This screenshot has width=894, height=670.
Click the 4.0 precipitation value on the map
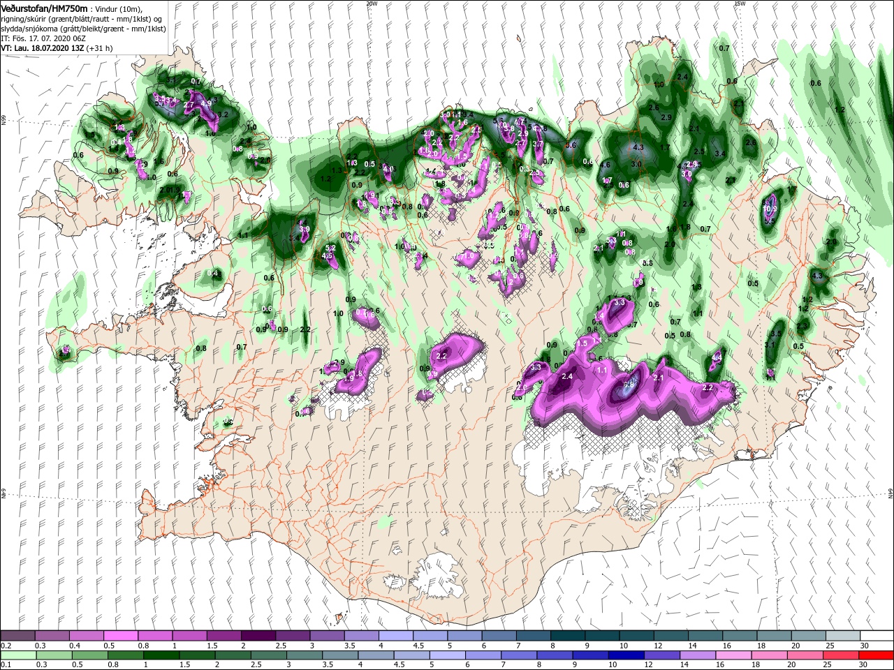coord(389,169)
